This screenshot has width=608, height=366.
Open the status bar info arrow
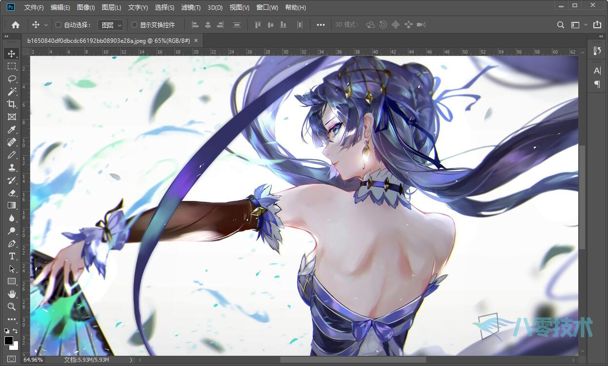[131, 360]
